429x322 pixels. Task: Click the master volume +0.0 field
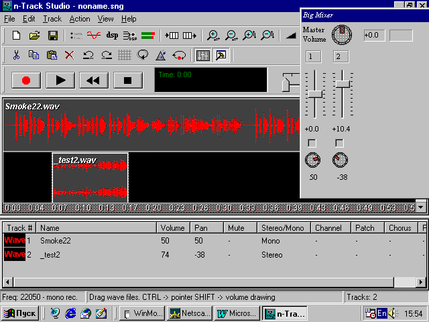tap(374, 36)
